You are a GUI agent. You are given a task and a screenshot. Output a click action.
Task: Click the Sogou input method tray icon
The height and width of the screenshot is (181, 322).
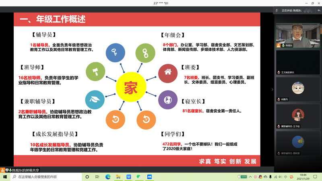click(x=291, y=177)
